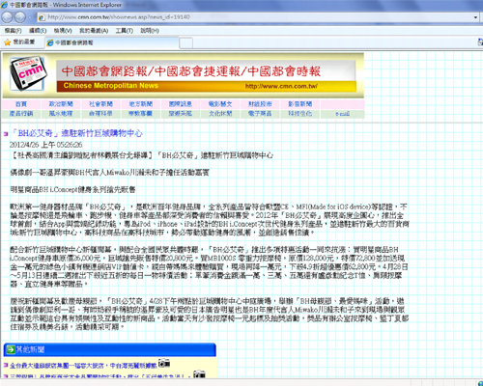
Task: Open the favorites star icon
Action: point(8,42)
